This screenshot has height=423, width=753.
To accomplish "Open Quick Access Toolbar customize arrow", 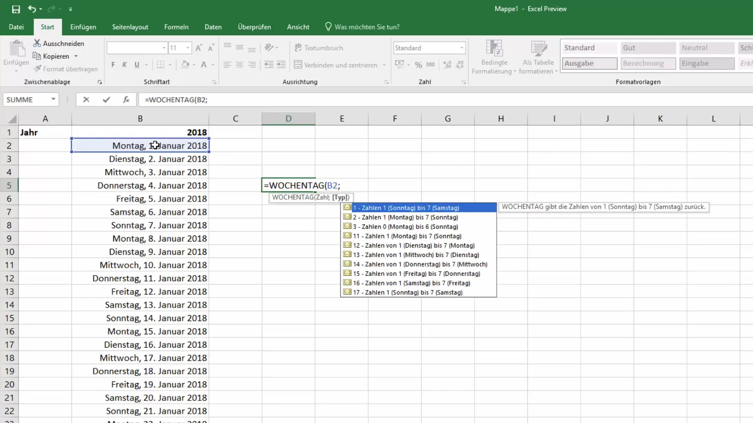I will [x=71, y=9].
